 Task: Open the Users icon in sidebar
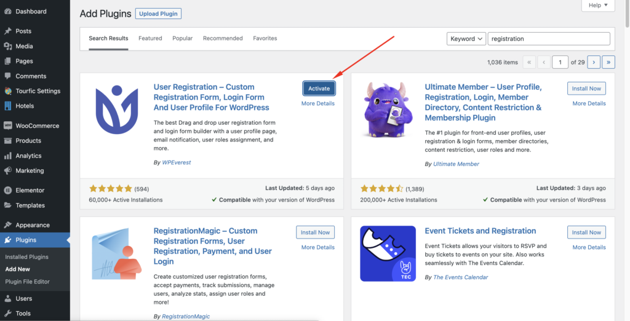click(x=7, y=298)
